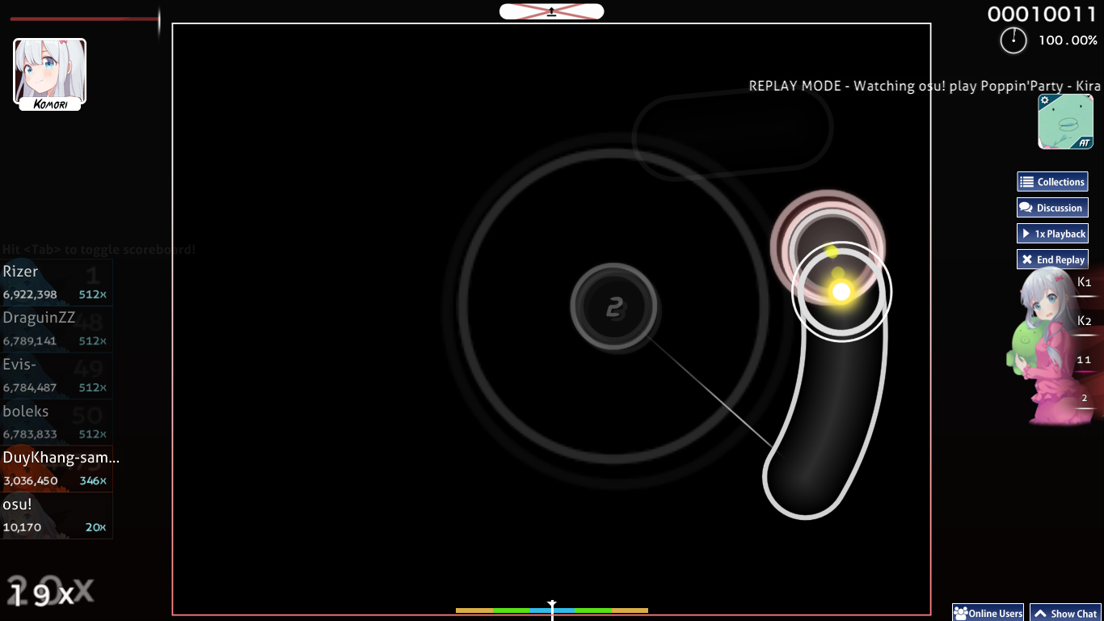Viewport: 1104px width, 621px height.
Task: Click the Auto mod icon thumbnail
Action: coord(1065,121)
